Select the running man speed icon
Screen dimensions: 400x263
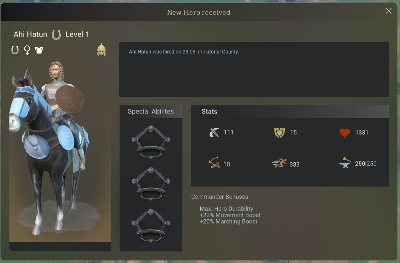[280, 163]
